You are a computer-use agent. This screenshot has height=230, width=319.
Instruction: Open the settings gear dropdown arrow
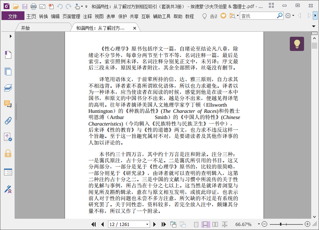(x=293, y=16)
